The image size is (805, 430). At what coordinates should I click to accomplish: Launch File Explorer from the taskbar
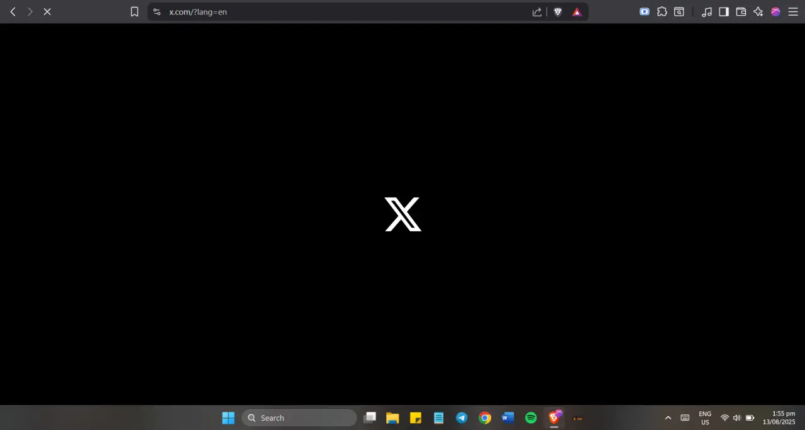pyautogui.click(x=392, y=418)
